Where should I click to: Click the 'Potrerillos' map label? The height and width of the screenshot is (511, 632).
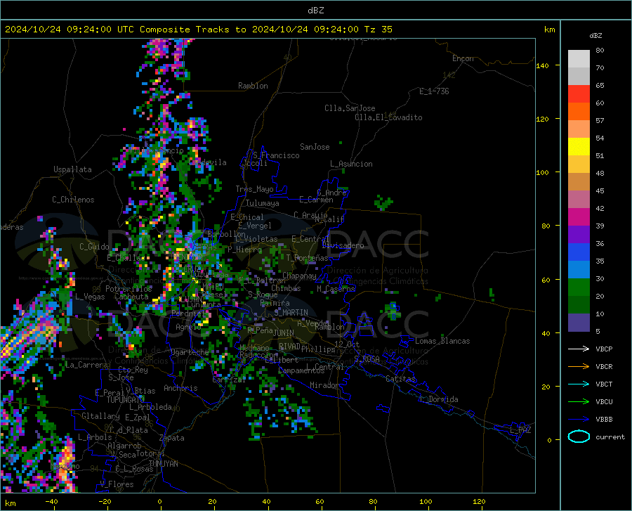pos(129,289)
